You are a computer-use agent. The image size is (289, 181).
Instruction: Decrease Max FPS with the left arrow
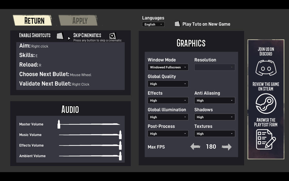[x=195, y=147]
